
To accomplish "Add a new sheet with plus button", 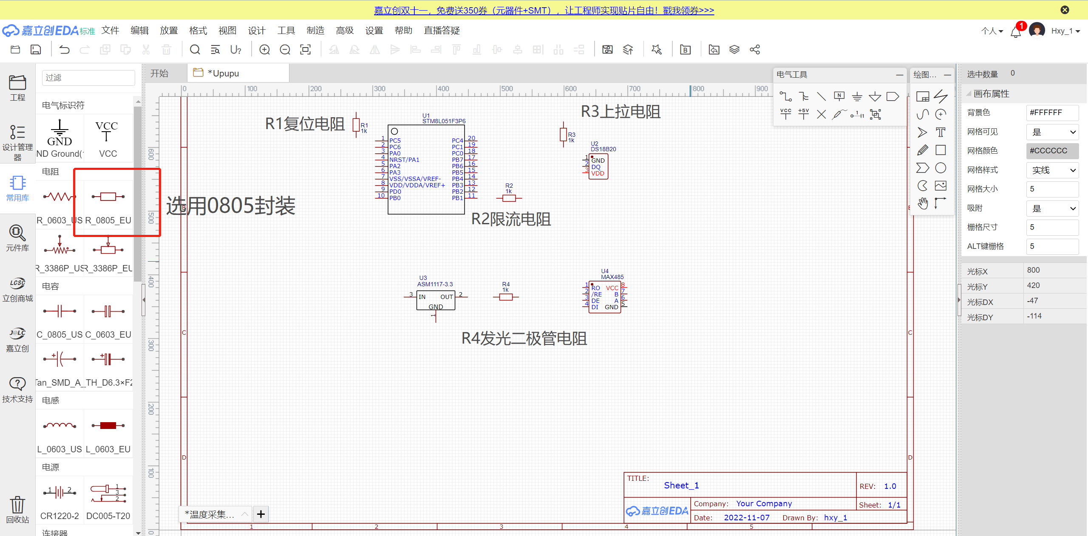I will click(x=261, y=514).
